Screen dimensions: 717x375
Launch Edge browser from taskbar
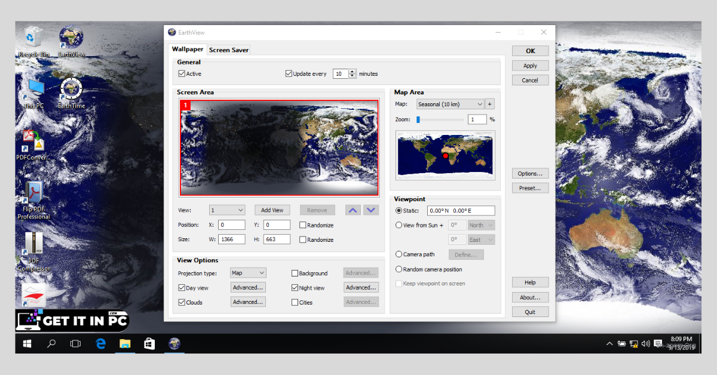click(100, 343)
